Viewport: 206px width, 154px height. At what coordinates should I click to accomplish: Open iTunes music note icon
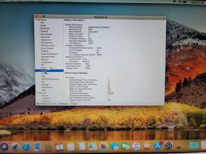pos(136,146)
